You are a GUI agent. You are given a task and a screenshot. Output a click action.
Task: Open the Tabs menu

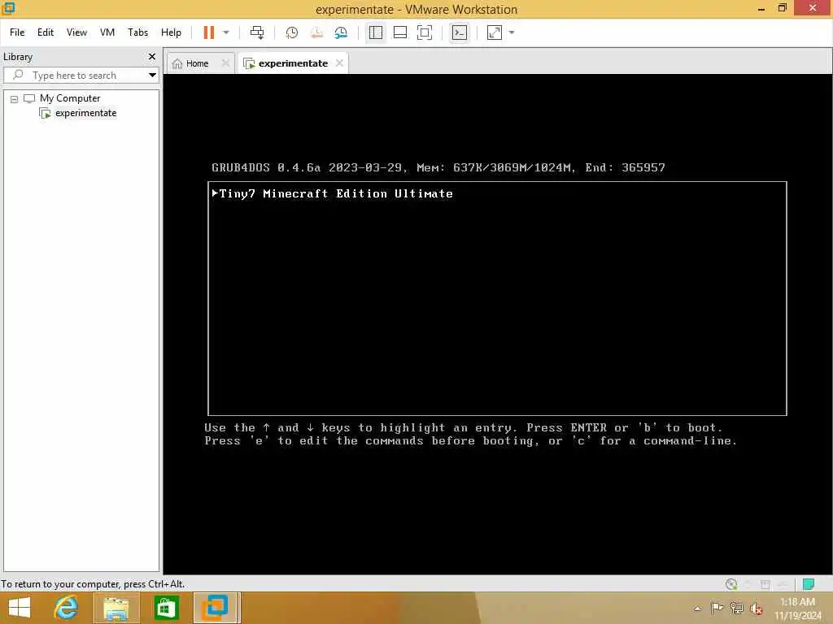(137, 32)
